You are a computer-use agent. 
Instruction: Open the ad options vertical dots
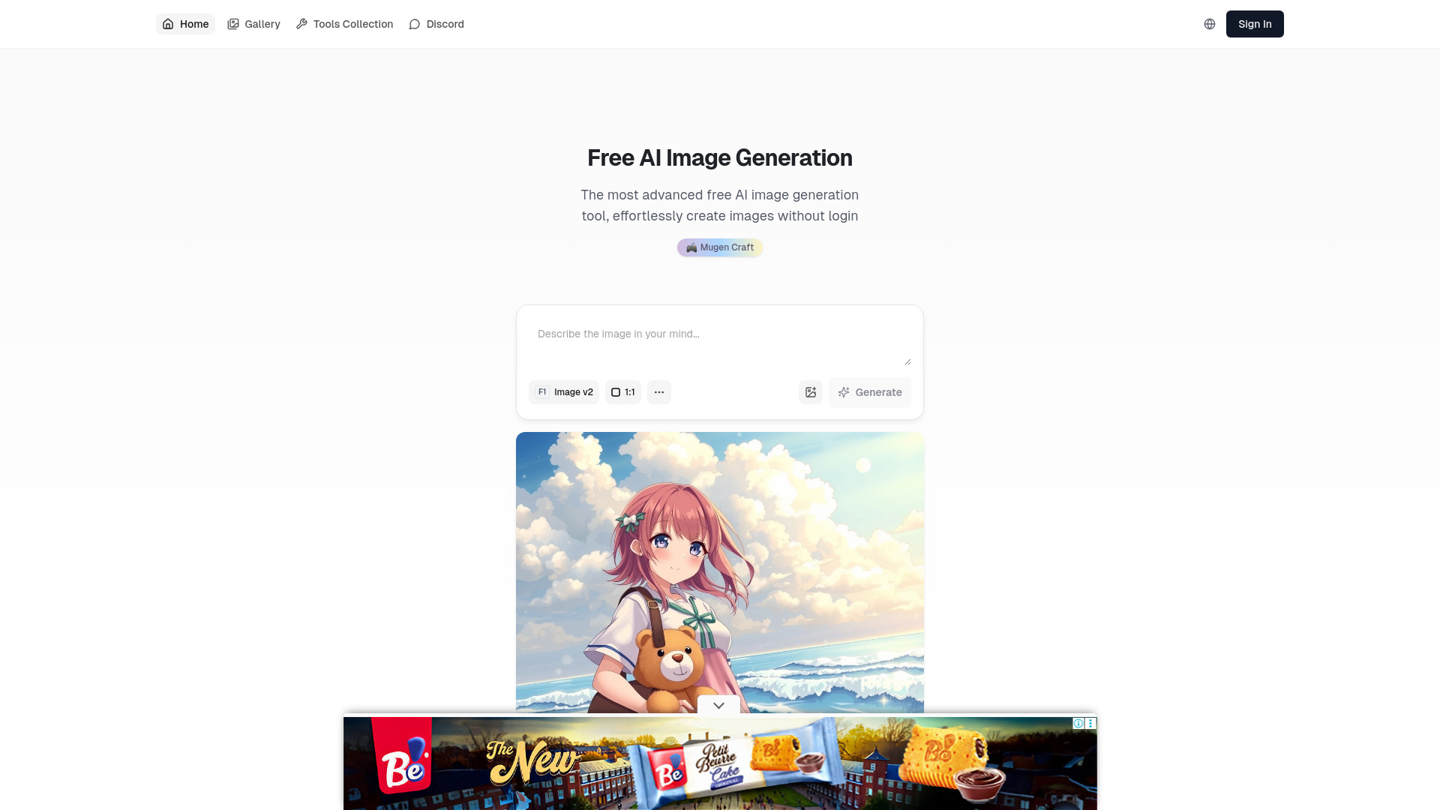tap(1090, 724)
